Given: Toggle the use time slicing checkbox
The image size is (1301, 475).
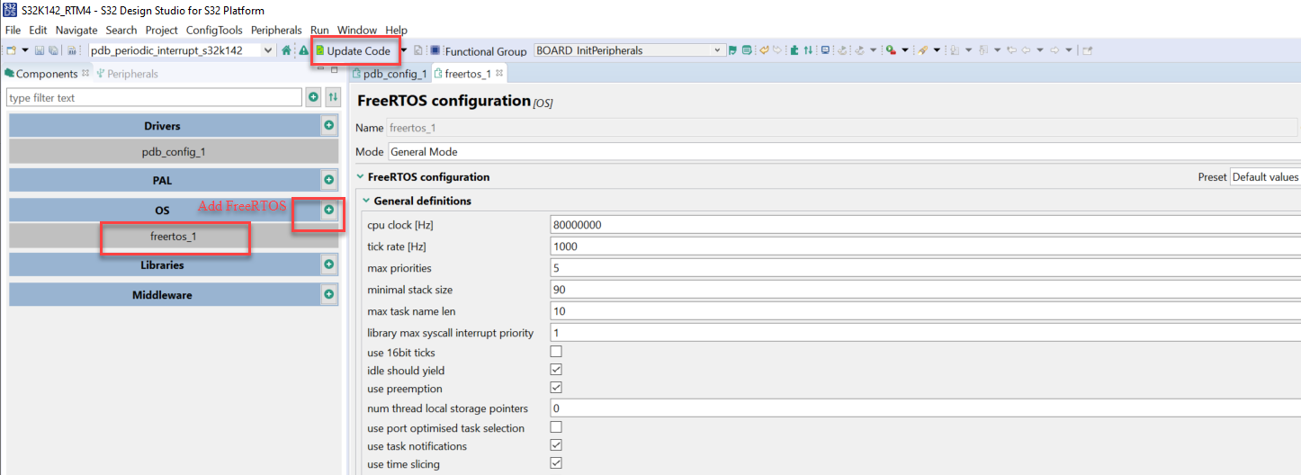Looking at the screenshot, I should tap(556, 463).
